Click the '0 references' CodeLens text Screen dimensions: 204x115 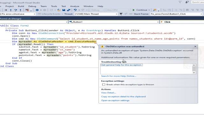(x=12, y=28)
